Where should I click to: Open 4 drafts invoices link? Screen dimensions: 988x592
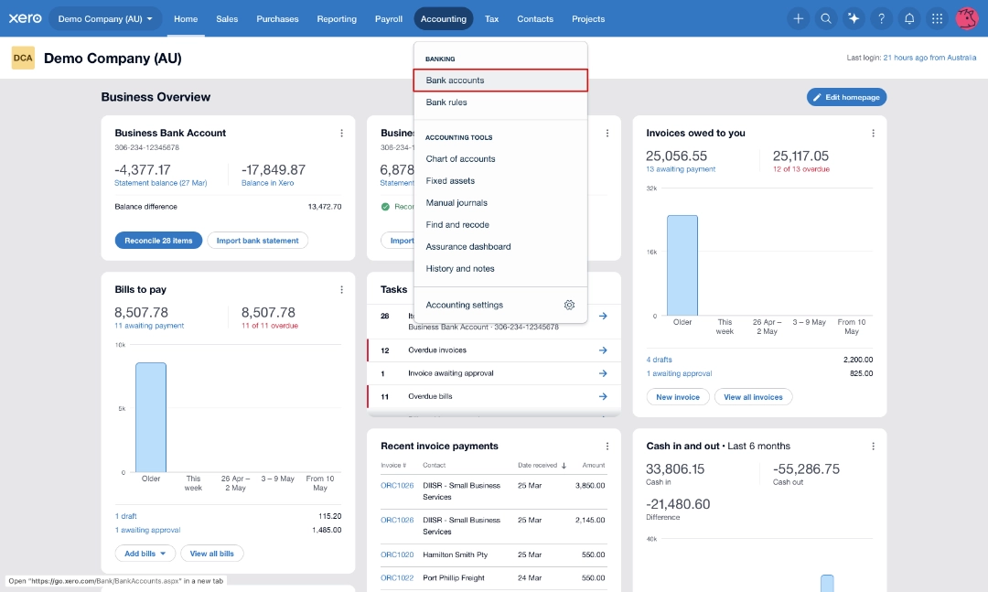(659, 360)
